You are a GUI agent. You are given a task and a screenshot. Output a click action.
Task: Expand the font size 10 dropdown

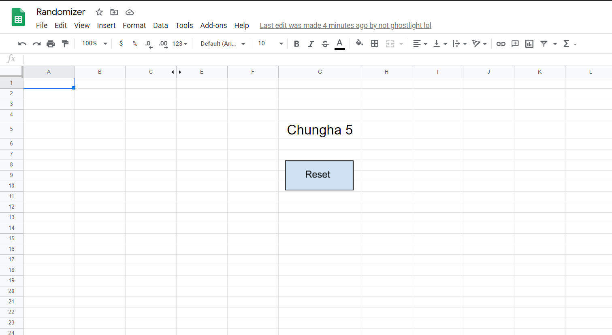(x=270, y=43)
